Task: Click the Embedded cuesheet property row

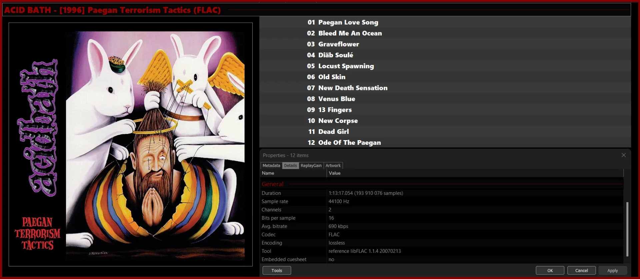Action: click(x=442, y=259)
